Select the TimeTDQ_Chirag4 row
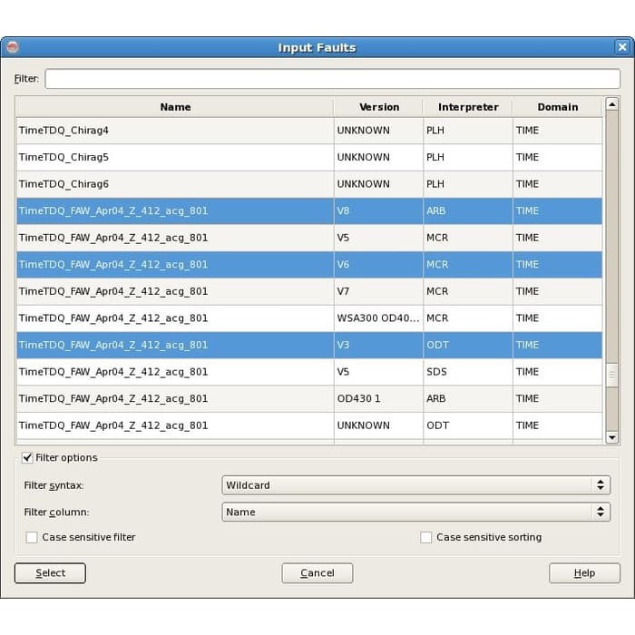 coord(309,131)
